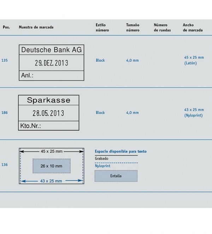Select position number 186

click(x=5, y=113)
